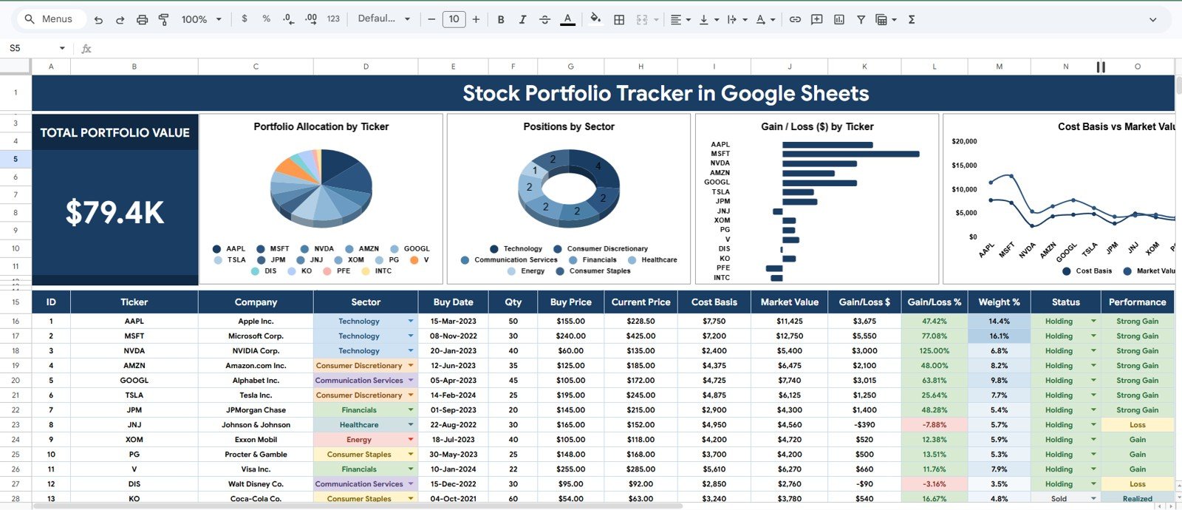Open the Borders tool
Screen dimensions: 1182x510
pyautogui.click(x=619, y=20)
